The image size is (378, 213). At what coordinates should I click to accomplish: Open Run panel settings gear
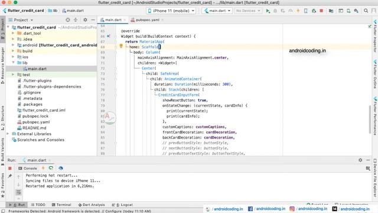coord(360,160)
